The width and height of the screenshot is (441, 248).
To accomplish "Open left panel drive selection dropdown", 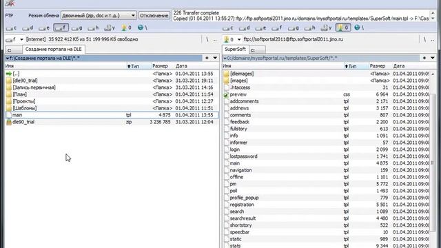I will click(21, 39).
